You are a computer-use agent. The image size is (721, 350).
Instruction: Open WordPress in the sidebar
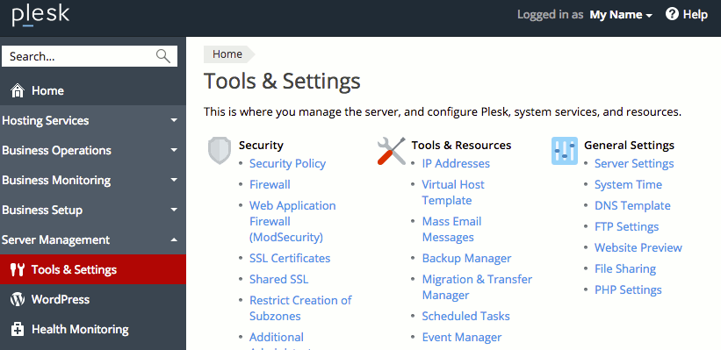click(93, 299)
